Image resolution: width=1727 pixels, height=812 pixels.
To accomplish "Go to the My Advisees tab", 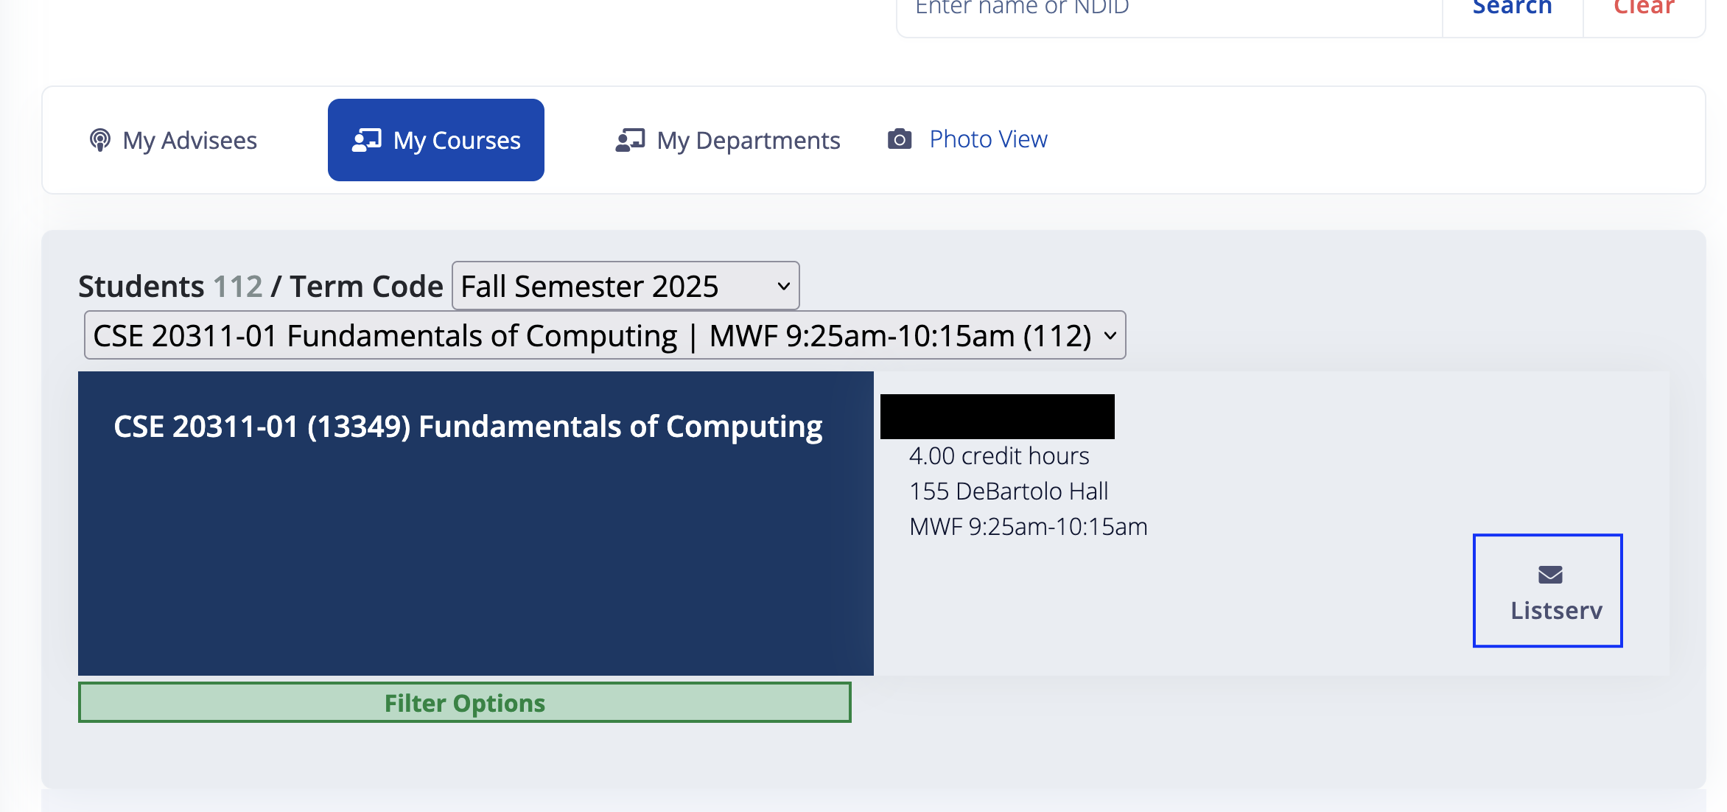I will pos(189,140).
